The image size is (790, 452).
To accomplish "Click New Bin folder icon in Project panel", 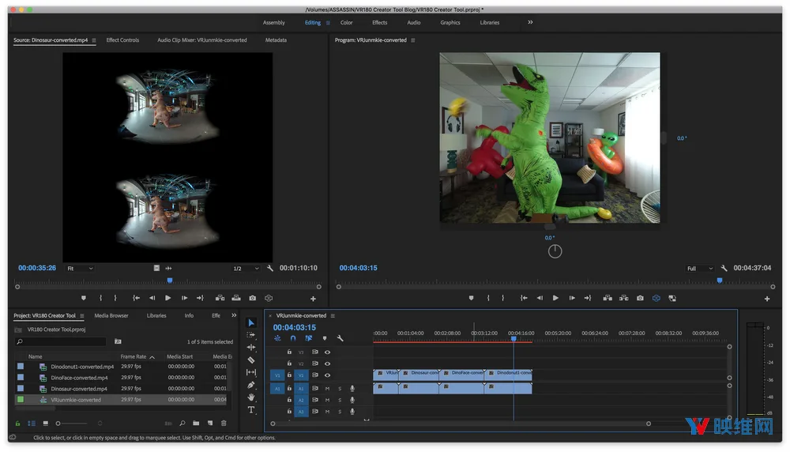I will click(196, 424).
